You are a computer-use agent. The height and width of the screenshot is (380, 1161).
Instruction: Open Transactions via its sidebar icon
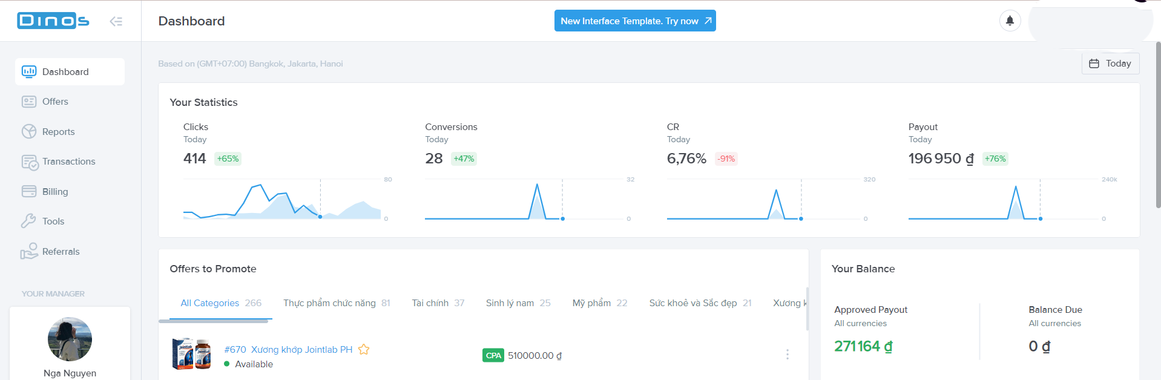pos(29,162)
